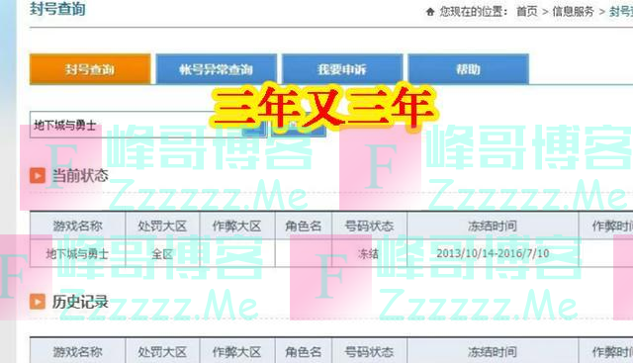Click the orange arrow icon beside 历史记录
The width and height of the screenshot is (633, 363).
(x=38, y=302)
